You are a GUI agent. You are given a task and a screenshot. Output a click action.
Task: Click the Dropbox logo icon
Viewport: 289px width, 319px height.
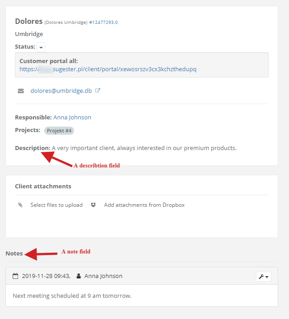[93, 205]
